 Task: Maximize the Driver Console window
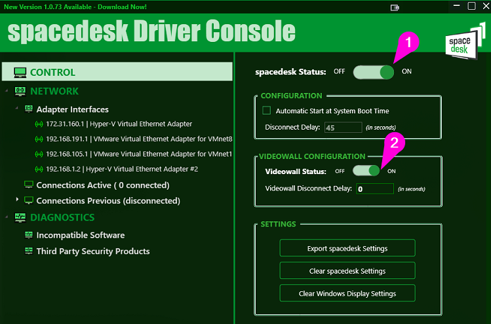[x=471, y=6]
